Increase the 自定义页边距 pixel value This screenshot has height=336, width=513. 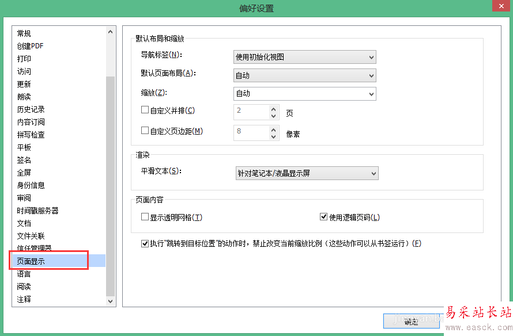(x=274, y=129)
